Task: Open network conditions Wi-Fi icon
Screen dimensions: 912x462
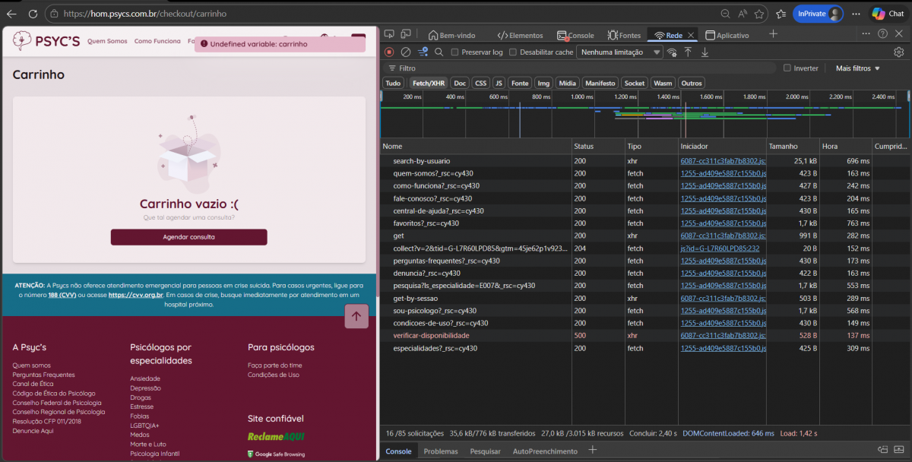Action: pos(671,52)
